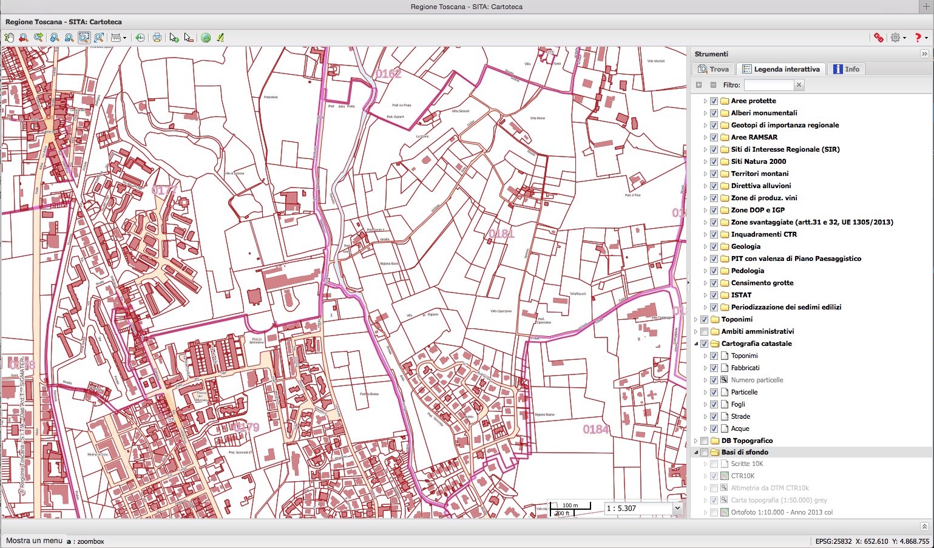
Task: Uncheck the Geologia layer
Action: [714, 246]
